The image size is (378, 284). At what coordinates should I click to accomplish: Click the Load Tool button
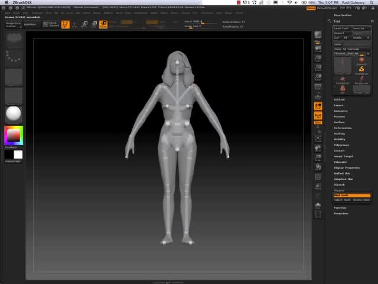341,28
